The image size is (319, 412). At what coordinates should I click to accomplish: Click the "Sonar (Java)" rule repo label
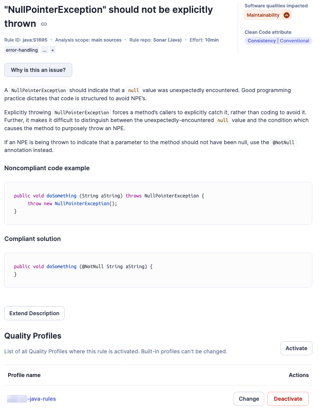pos(167,40)
